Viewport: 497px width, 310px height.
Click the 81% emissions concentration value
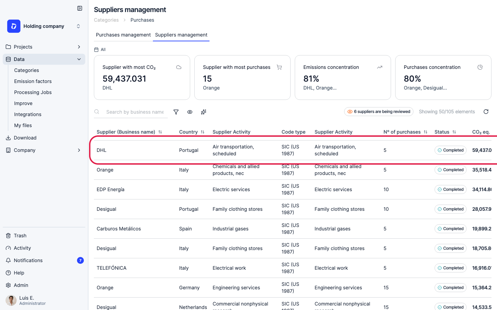pyautogui.click(x=311, y=79)
